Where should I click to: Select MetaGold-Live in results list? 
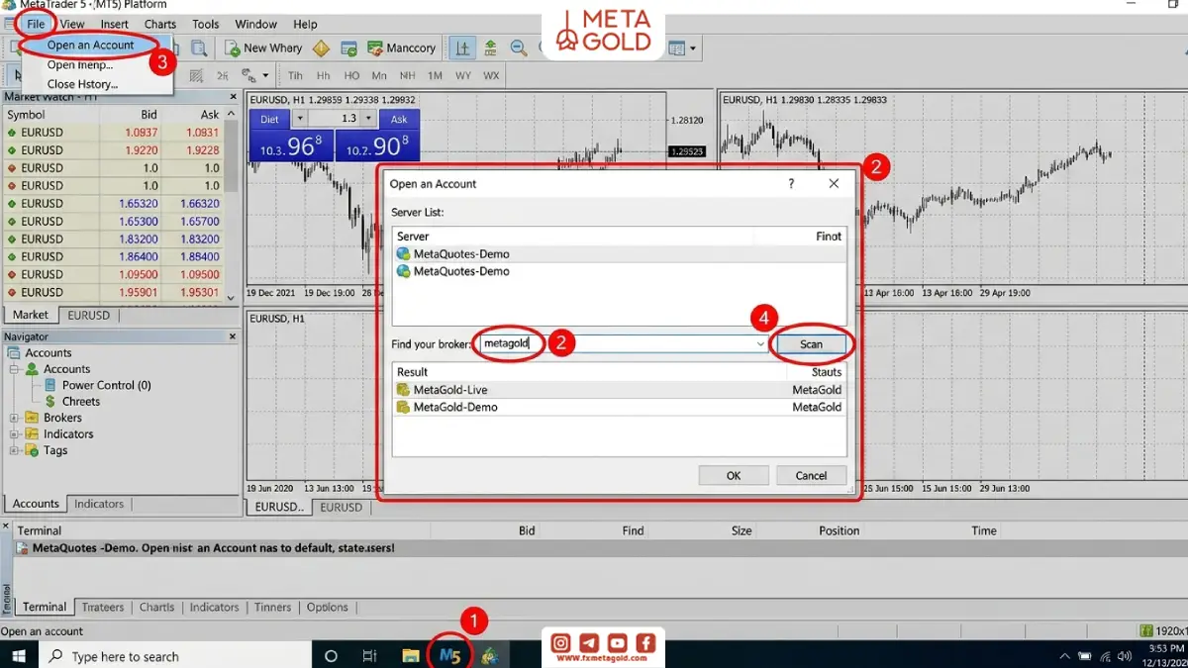tap(620, 390)
